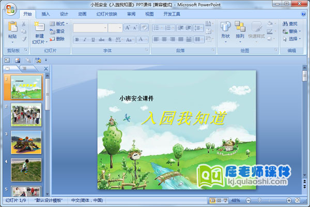Click Replace (替换) button

(291, 31)
